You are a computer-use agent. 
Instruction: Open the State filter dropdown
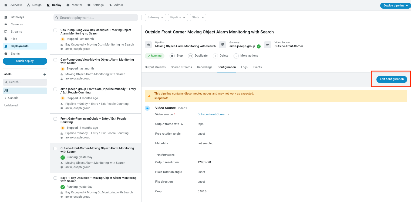pos(198,17)
